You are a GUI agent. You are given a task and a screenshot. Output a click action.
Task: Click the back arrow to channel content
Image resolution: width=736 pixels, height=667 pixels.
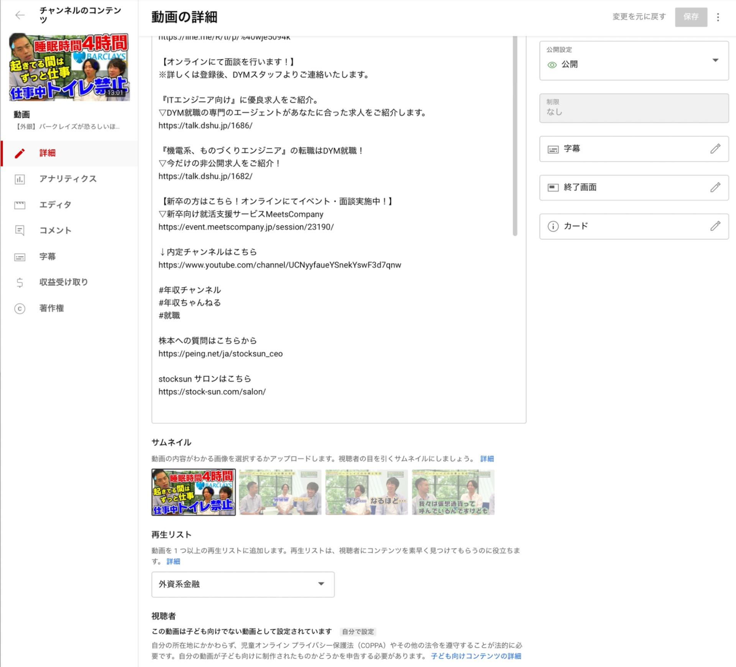coord(20,15)
